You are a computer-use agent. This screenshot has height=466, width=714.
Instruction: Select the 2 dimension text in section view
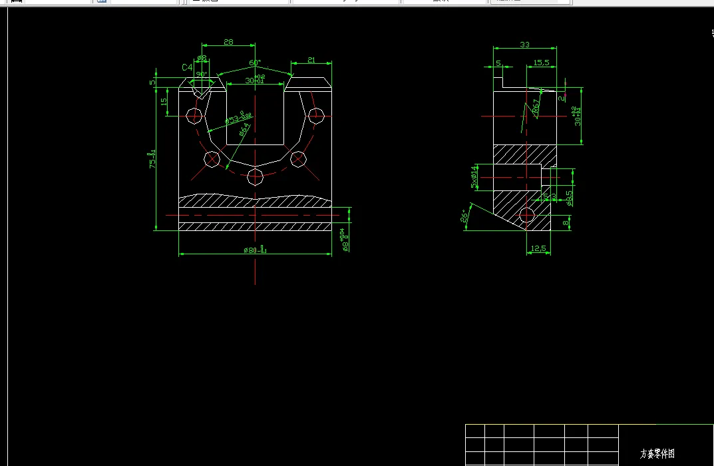coord(562,98)
